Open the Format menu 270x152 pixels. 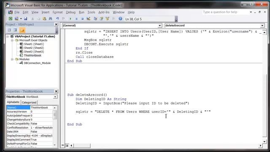[x=57, y=12]
